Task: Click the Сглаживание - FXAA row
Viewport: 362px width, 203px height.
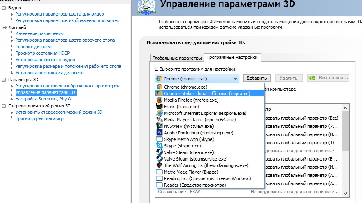Action: pyautogui.click(x=248, y=192)
